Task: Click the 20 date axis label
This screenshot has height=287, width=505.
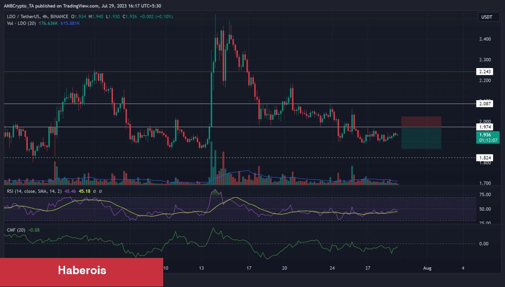Action: point(285,268)
